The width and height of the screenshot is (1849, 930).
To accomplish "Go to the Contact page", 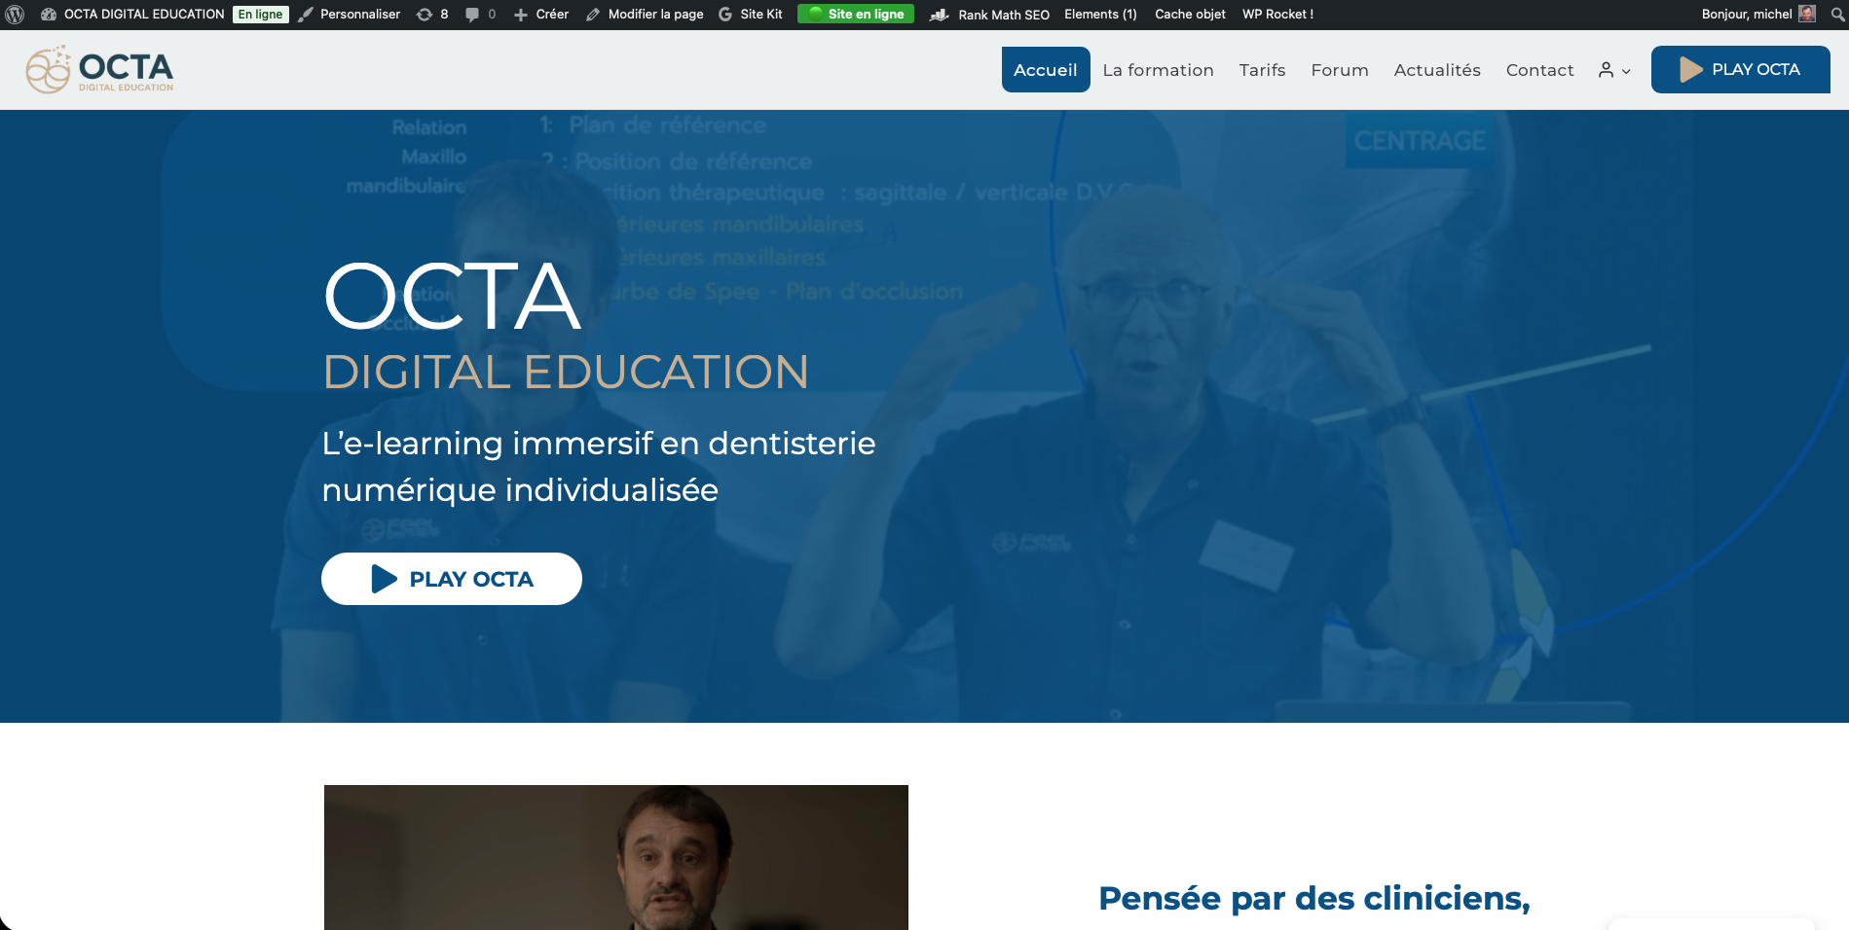I will tap(1539, 70).
